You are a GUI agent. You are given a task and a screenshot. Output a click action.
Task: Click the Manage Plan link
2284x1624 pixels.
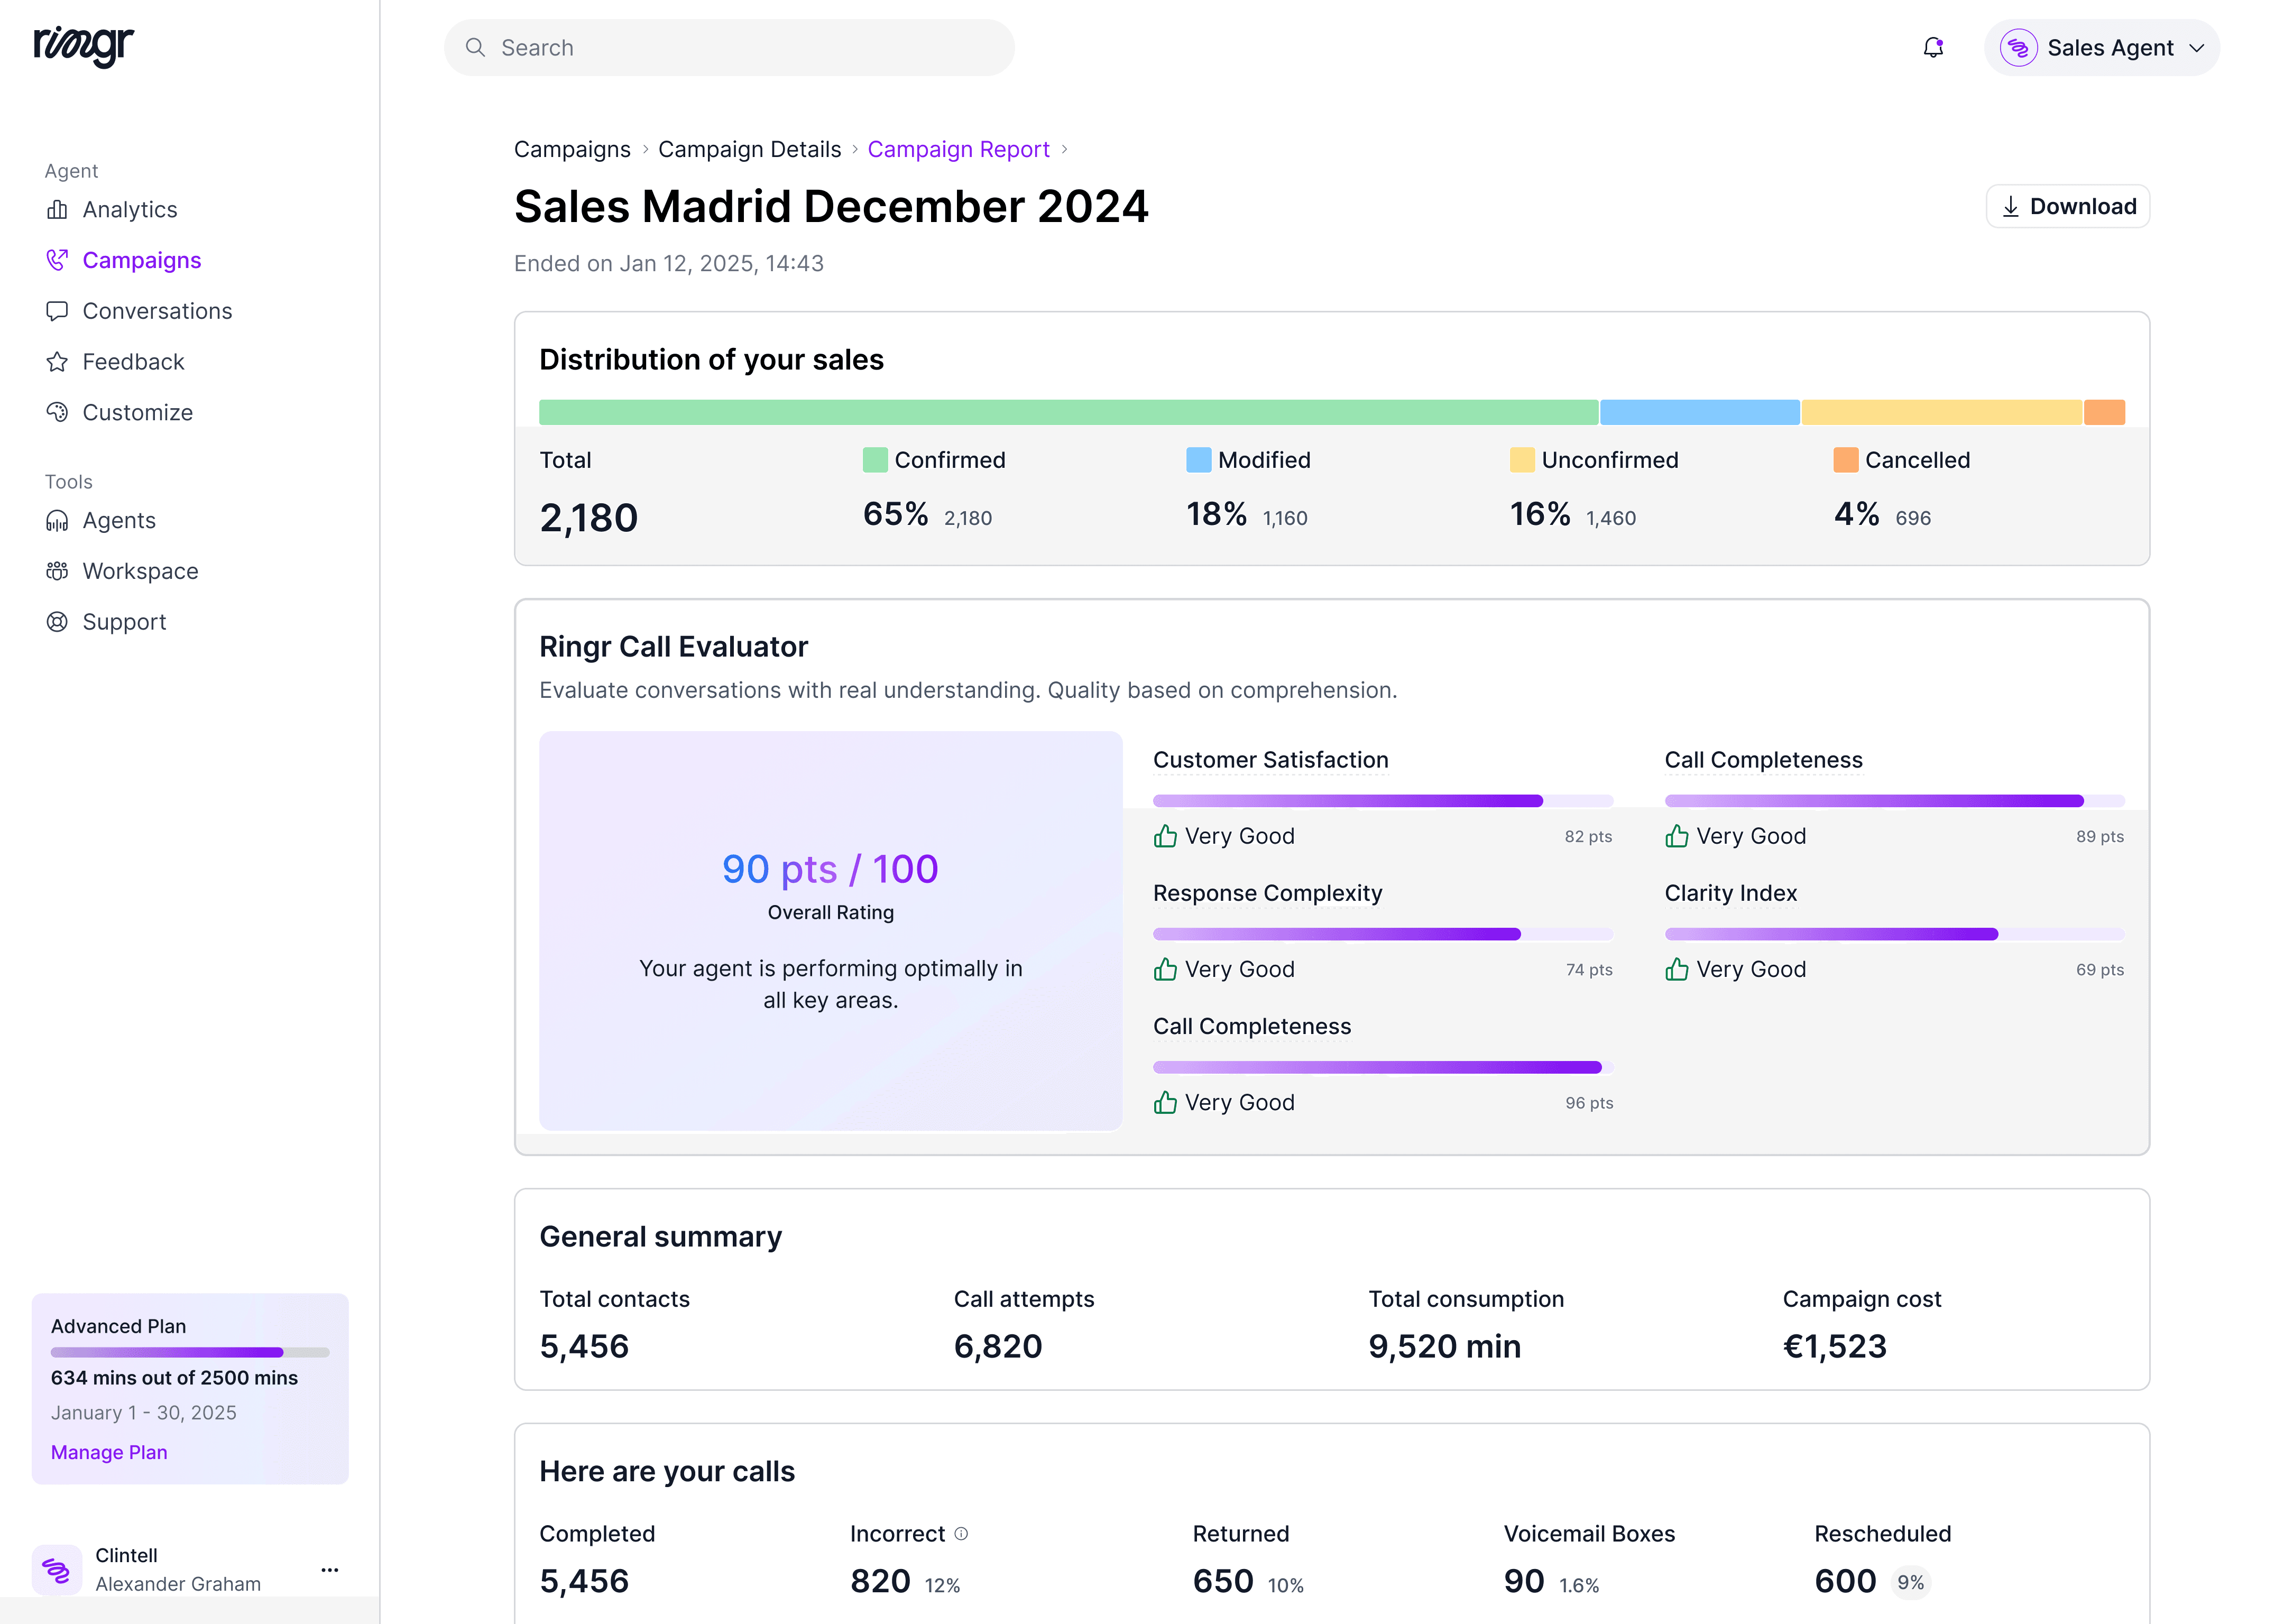108,1452
